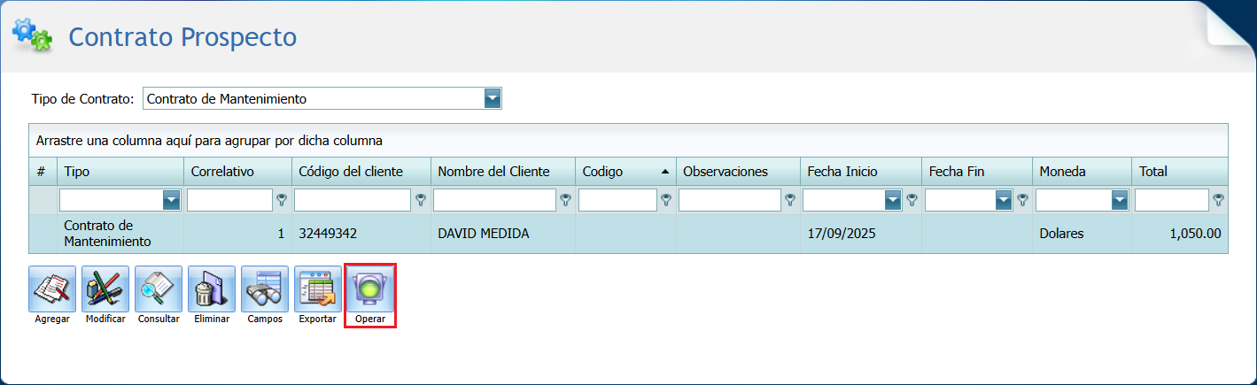Open the Tipo column filter dropdown
The width and height of the screenshot is (1257, 385).
pos(171,201)
